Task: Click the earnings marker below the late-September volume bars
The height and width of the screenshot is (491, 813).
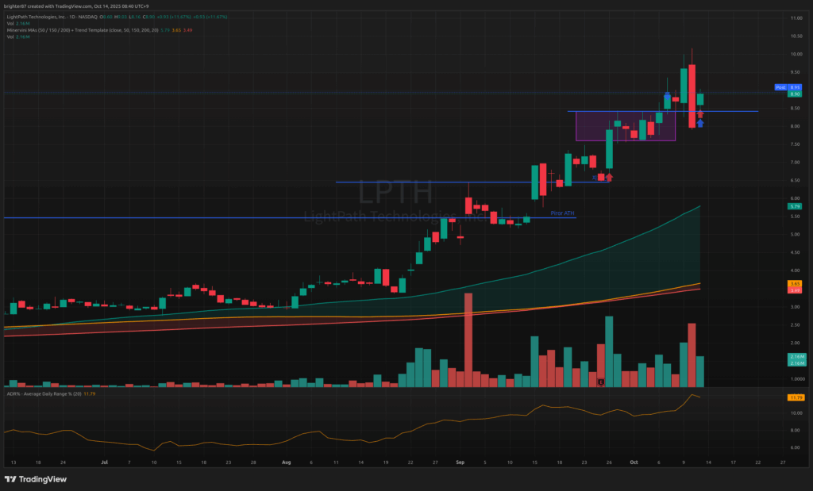Action: pyautogui.click(x=601, y=382)
